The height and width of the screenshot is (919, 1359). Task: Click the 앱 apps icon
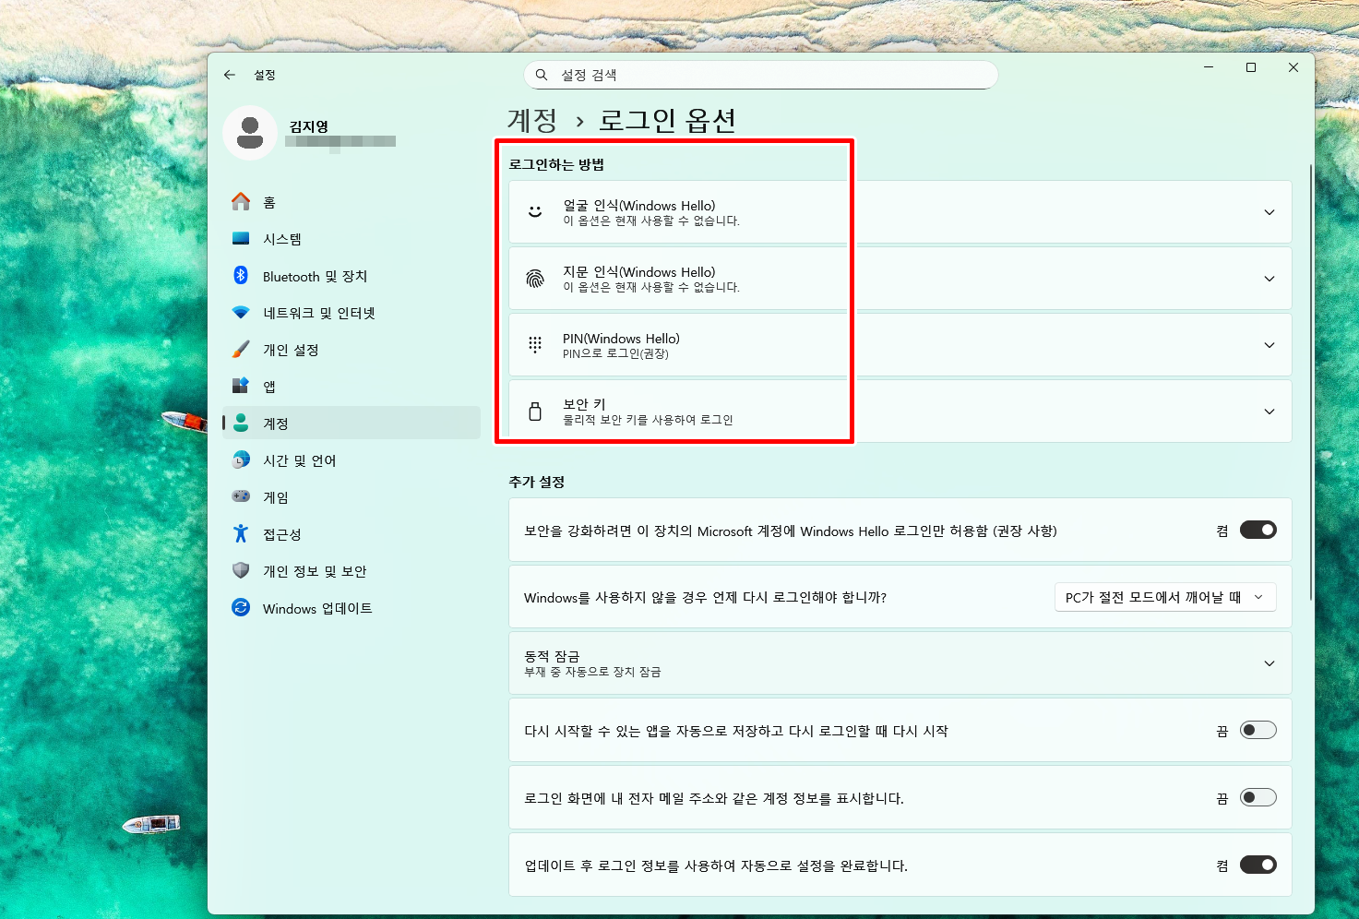point(241,386)
